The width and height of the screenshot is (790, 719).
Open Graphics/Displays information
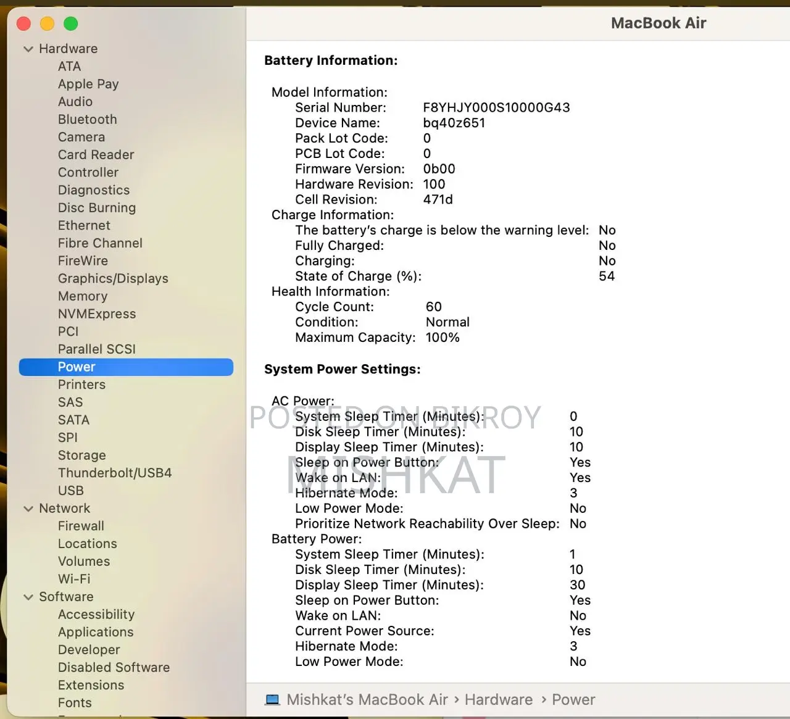(113, 278)
